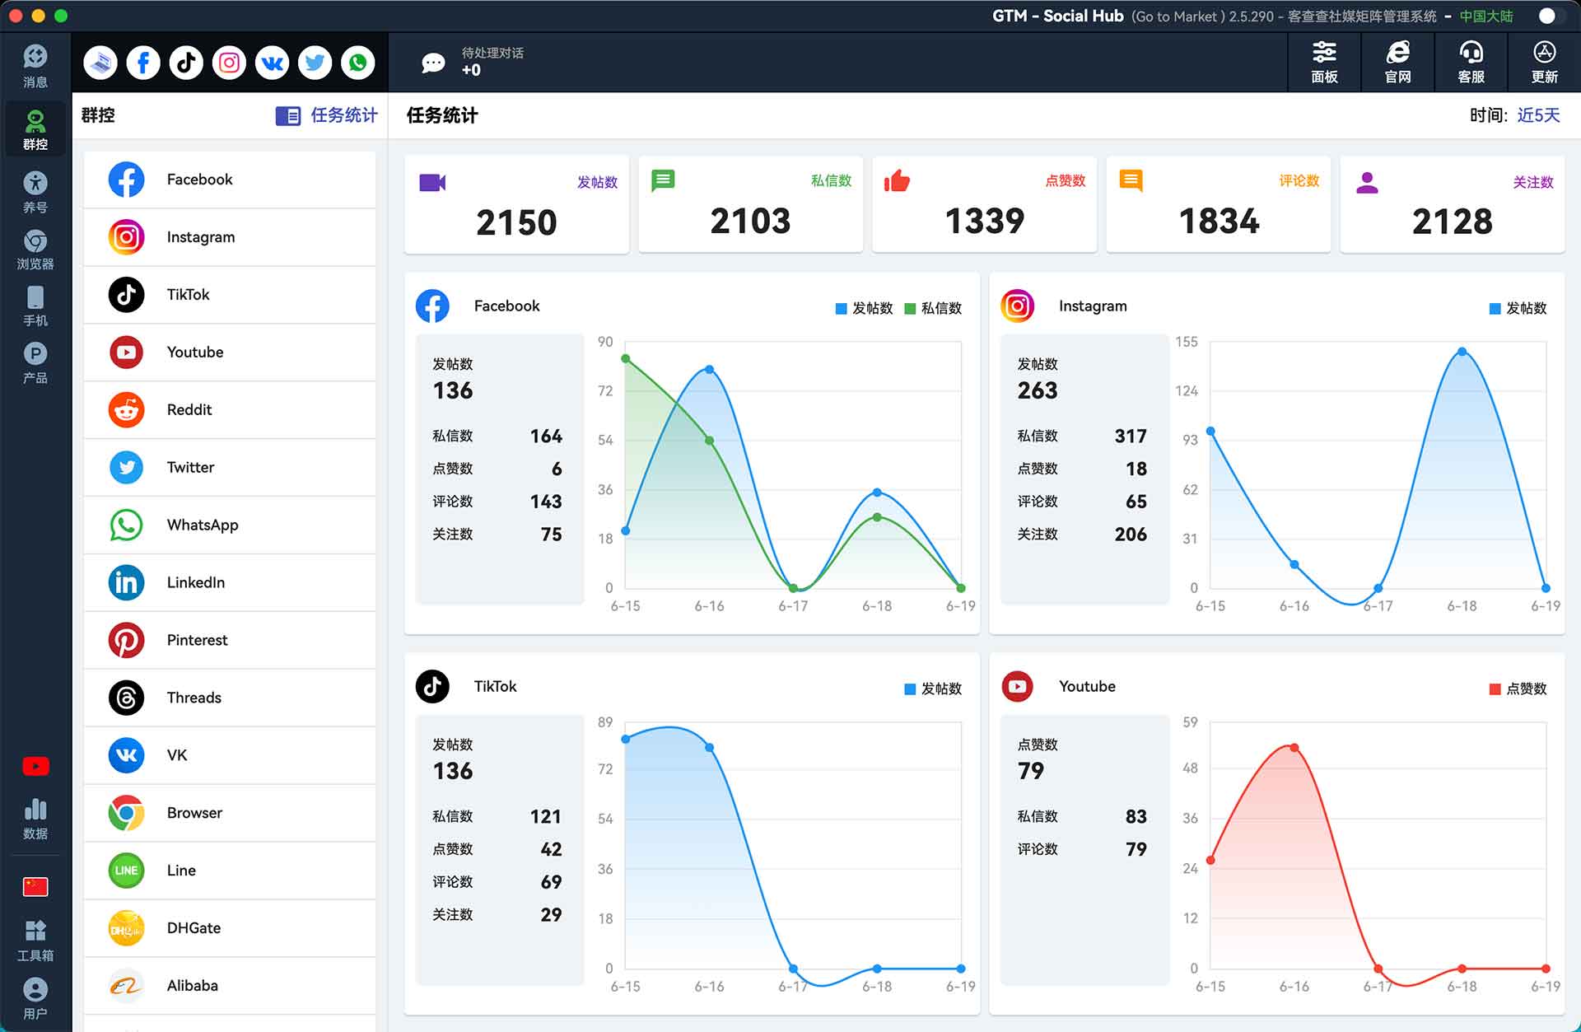Image resolution: width=1581 pixels, height=1032 pixels.
Task: Click the Youtube logo on the Youtube chart card
Action: pyautogui.click(x=1017, y=686)
